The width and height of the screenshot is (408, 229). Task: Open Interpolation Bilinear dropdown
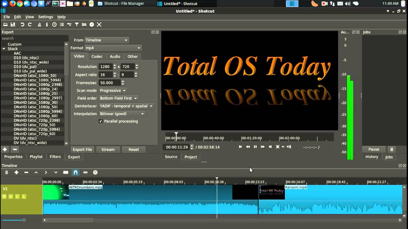pyautogui.click(x=122, y=114)
